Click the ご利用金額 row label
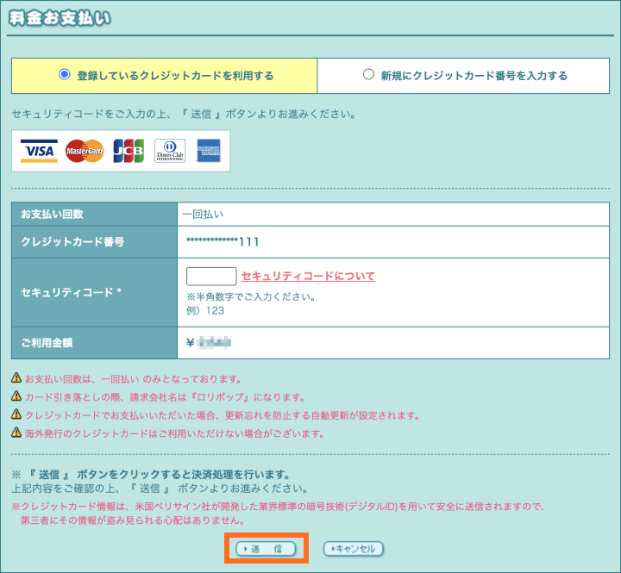This screenshot has width=621, height=573. pos(47,343)
